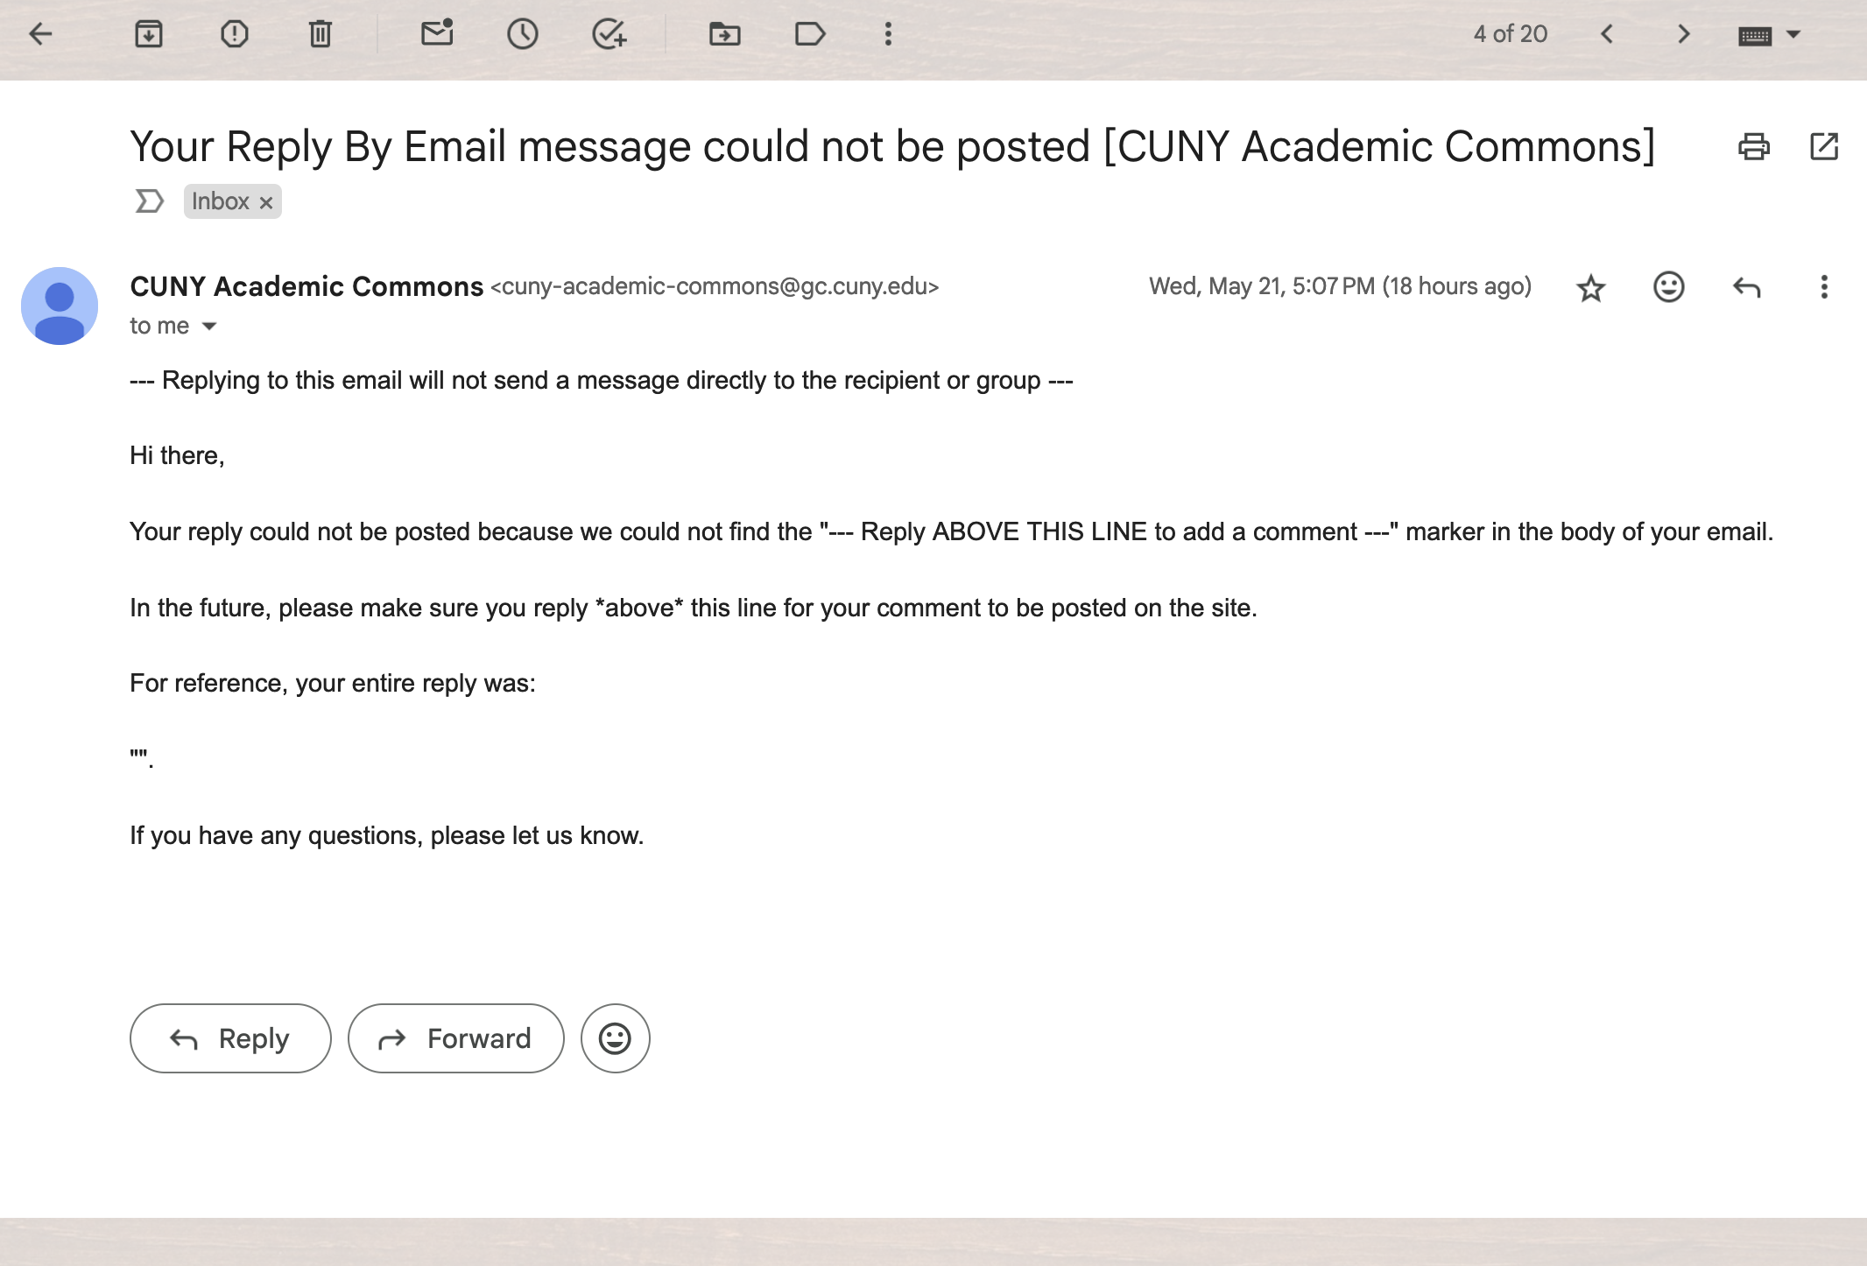This screenshot has width=1867, height=1266.
Task: Go to the newer email arrow
Action: click(1607, 34)
